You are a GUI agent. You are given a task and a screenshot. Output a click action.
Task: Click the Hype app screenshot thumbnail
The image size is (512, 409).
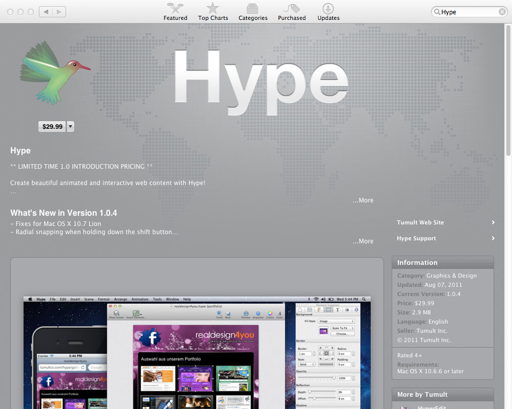coord(197,352)
